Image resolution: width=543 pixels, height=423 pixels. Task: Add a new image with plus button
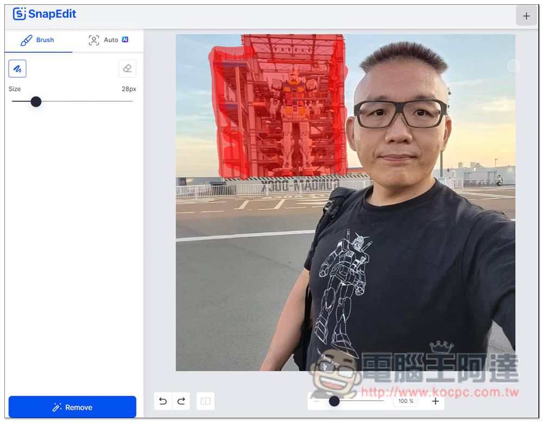(x=526, y=16)
